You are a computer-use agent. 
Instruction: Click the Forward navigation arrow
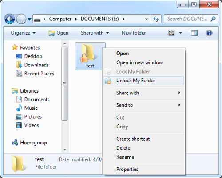[21, 19]
